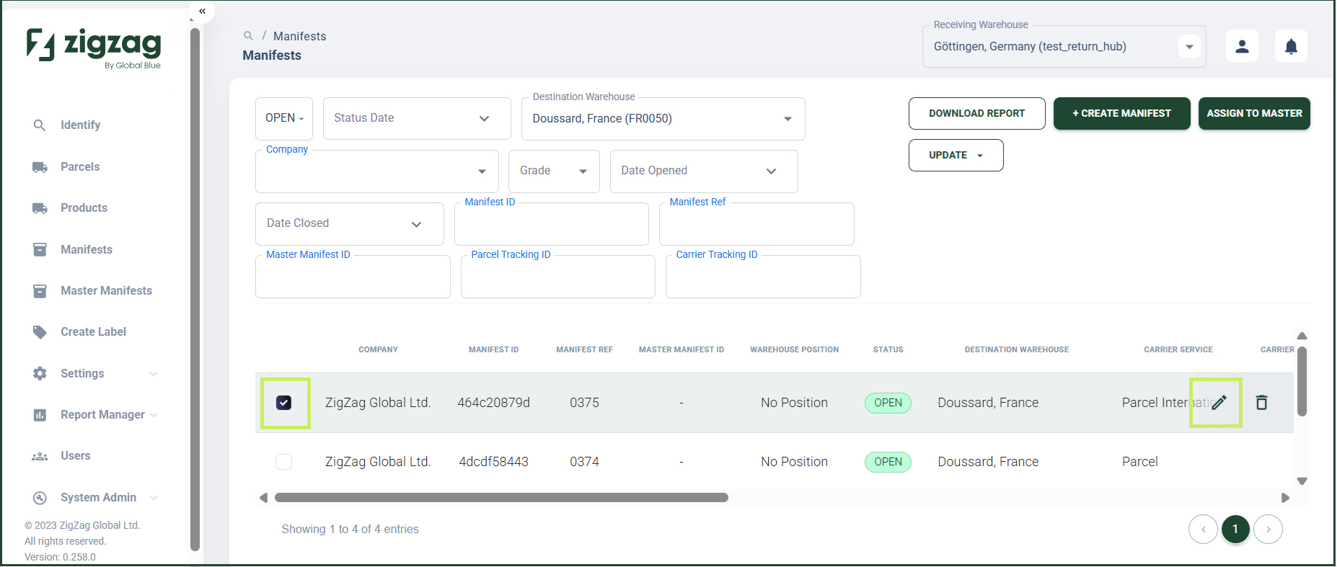Click the horizontal table scrollbar
This screenshot has width=1337, height=567.
[501, 497]
